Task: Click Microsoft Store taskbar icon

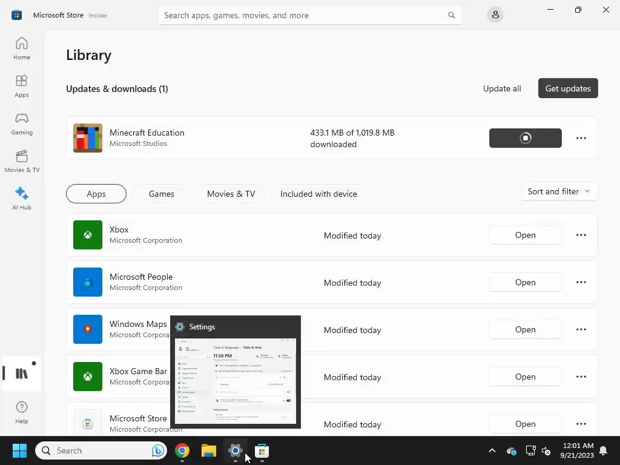Action: 262,450
